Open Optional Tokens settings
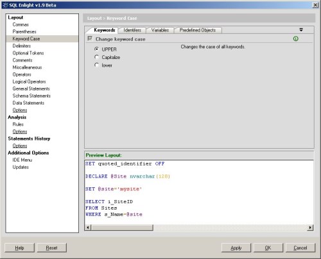Image resolution: width=321 pixels, height=259 pixels. pyautogui.click(x=28, y=53)
